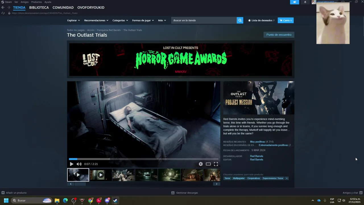Open the Todos los juegos breadcrumb
The image size is (364, 205).
pyautogui.click(x=76, y=30)
